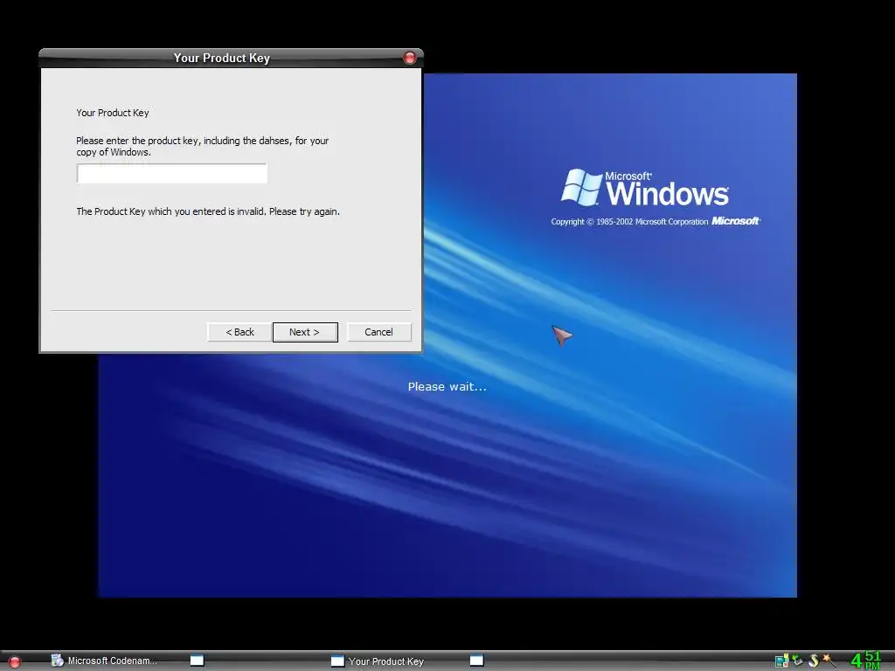Click the Microsoft Windows logo on setup screen
Viewport: 895px width, 671px height.
pyautogui.click(x=645, y=187)
